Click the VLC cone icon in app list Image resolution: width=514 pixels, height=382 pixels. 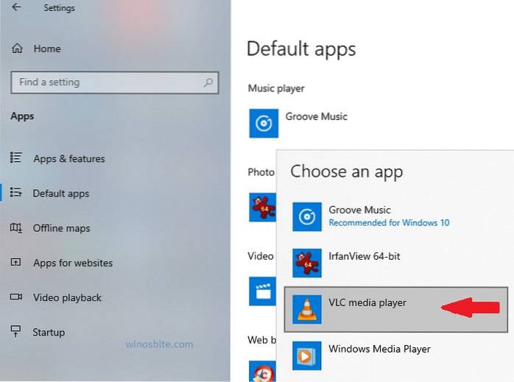pos(306,310)
